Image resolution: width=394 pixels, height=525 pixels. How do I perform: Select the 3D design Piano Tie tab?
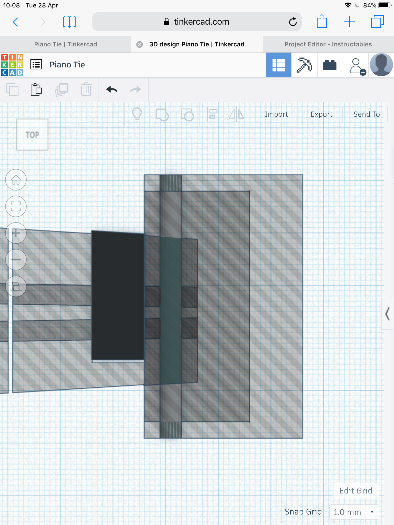[197, 44]
